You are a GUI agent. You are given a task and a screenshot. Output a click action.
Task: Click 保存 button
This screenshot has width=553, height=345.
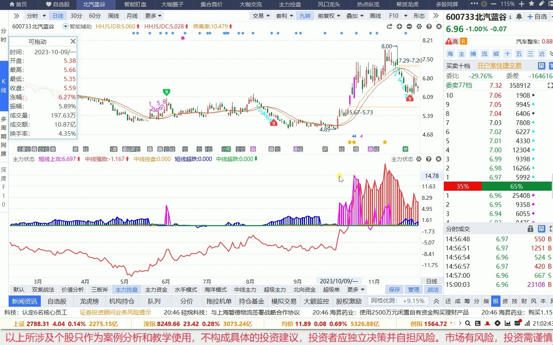(x=394, y=290)
